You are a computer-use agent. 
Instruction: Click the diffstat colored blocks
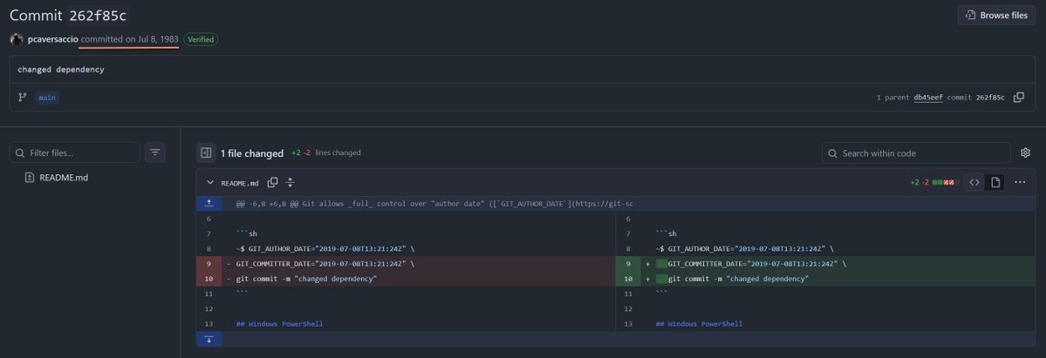pyautogui.click(x=946, y=183)
